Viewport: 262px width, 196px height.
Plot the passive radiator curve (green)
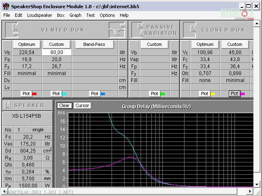pos(154,93)
